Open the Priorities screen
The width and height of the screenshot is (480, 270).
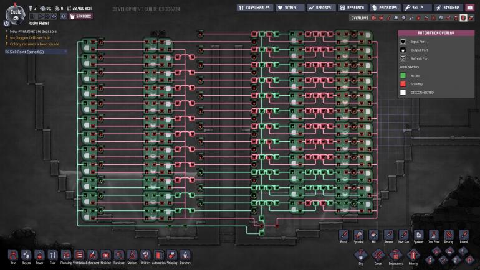click(x=385, y=7)
